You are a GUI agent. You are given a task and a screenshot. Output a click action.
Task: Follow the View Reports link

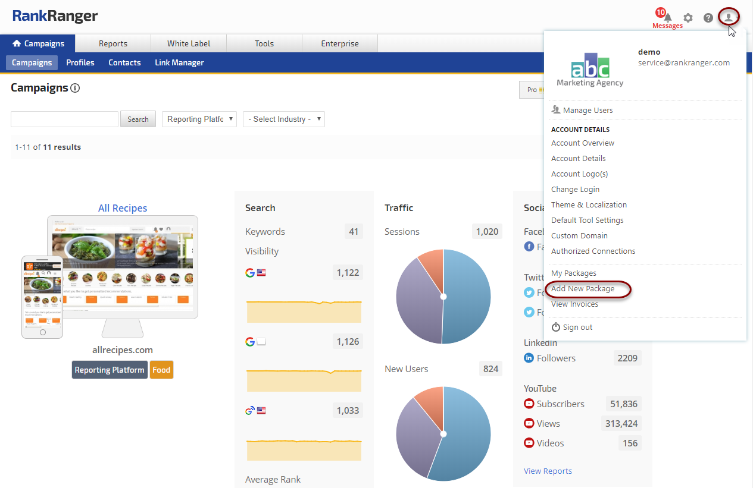[548, 471]
